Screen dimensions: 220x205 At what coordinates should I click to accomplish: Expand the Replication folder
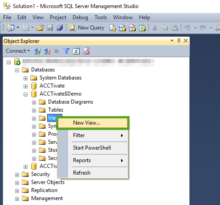tap(17, 191)
